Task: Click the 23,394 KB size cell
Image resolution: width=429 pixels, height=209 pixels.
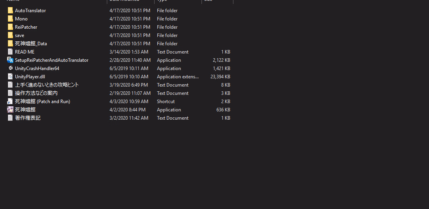Action: click(x=220, y=76)
